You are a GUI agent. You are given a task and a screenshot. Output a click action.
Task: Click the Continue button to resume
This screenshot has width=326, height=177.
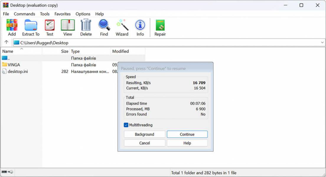[187, 134]
